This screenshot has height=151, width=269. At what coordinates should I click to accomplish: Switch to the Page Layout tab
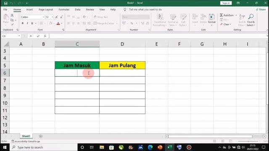coord(46,10)
